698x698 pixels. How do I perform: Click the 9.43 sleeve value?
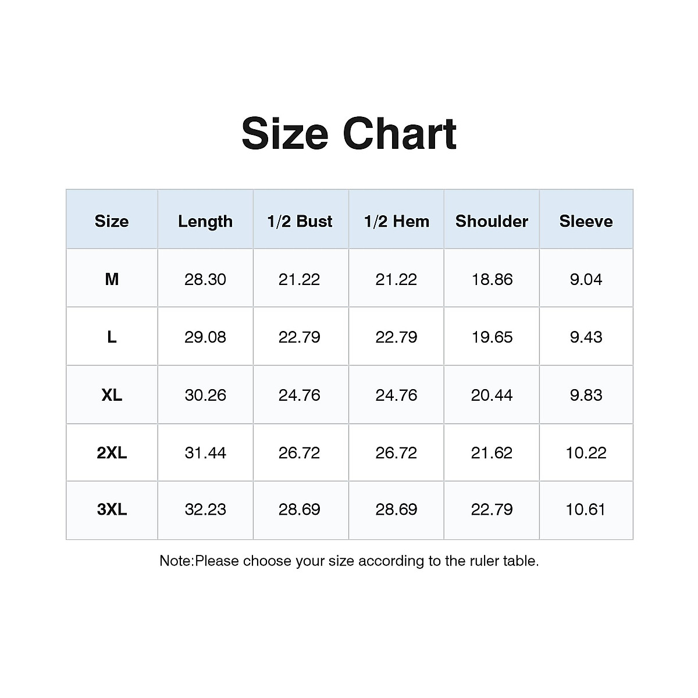(x=586, y=337)
